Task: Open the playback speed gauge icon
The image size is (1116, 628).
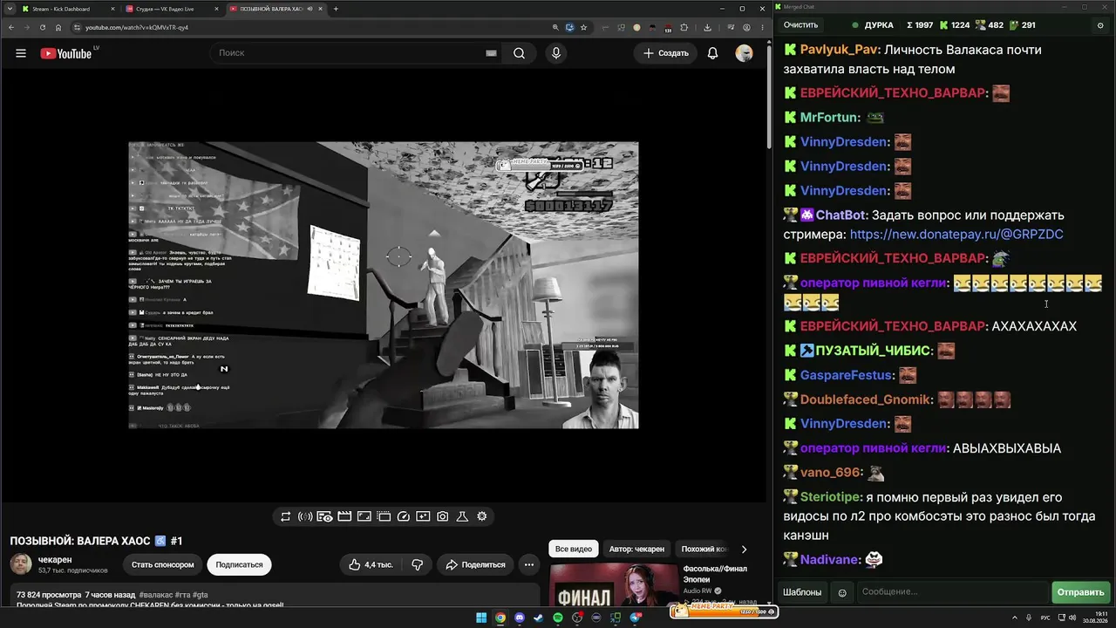Action: pyautogui.click(x=404, y=516)
